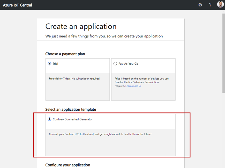Select the Trial payment plan radio button
This screenshot has width=225, height=168.
(x=49, y=63)
